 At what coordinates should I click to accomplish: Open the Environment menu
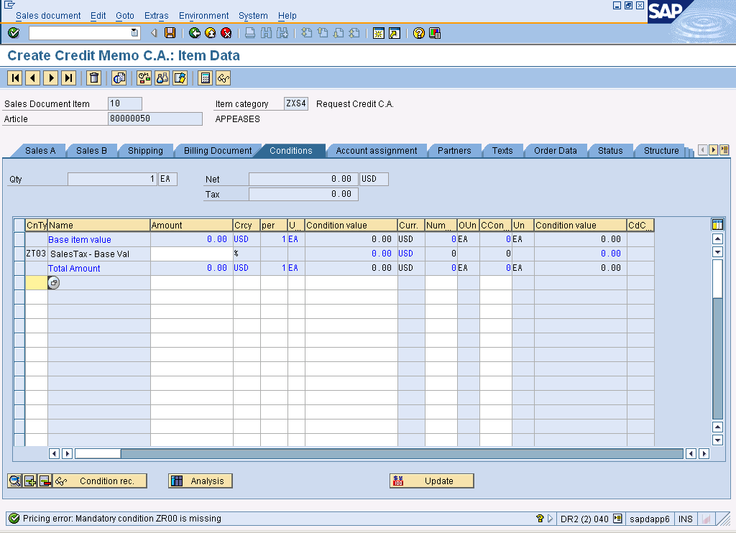click(203, 16)
